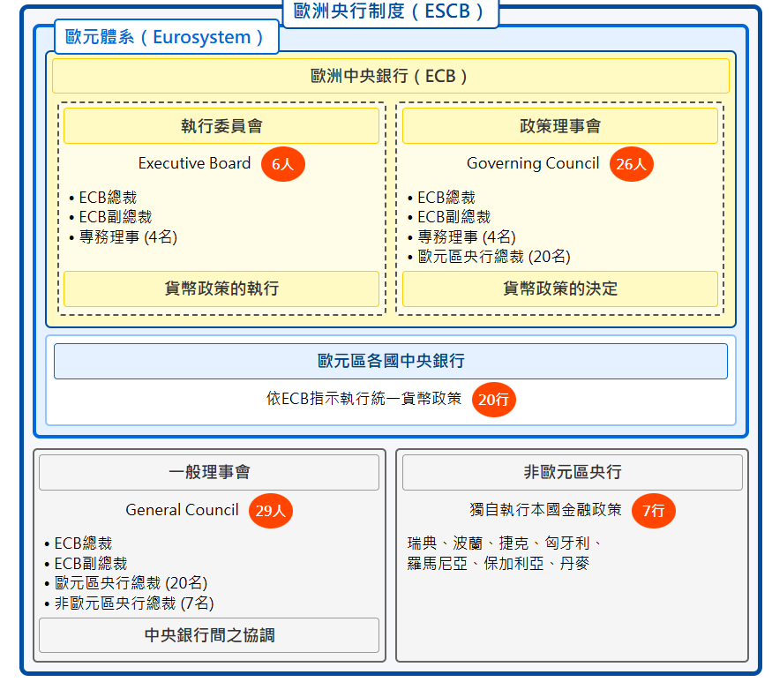Click the red 20行 badge

pyautogui.click(x=493, y=400)
